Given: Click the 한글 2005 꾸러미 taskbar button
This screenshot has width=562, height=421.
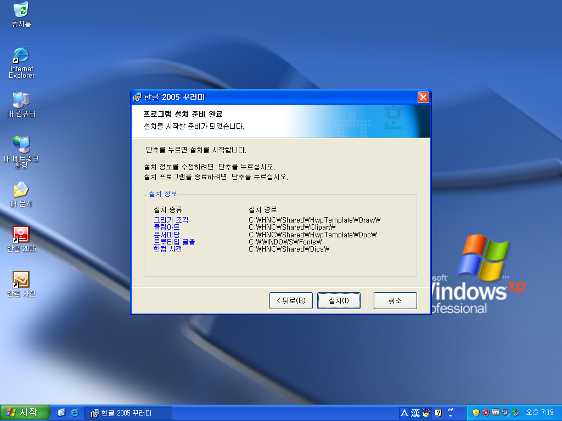Looking at the screenshot, I should click(x=128, y=413).
